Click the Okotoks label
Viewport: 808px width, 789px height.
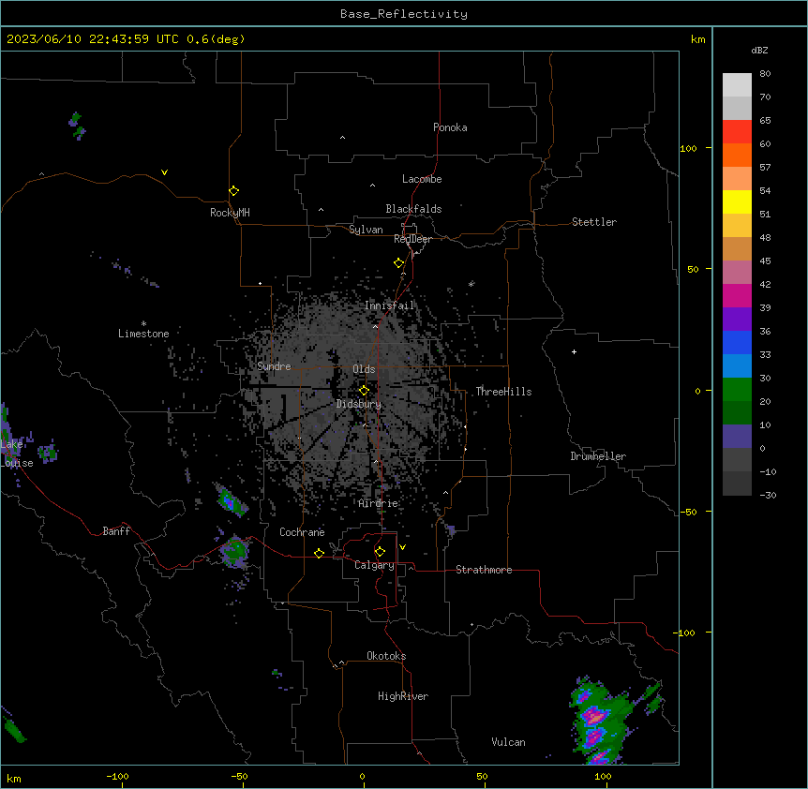click(386, 656)
